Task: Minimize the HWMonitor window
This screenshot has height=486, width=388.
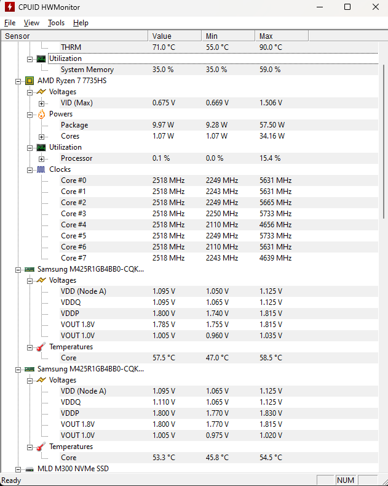Action: coord(320,7)
